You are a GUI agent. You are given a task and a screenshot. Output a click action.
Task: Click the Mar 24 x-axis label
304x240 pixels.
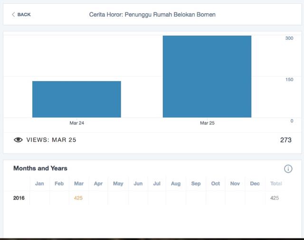pos(76,123)
